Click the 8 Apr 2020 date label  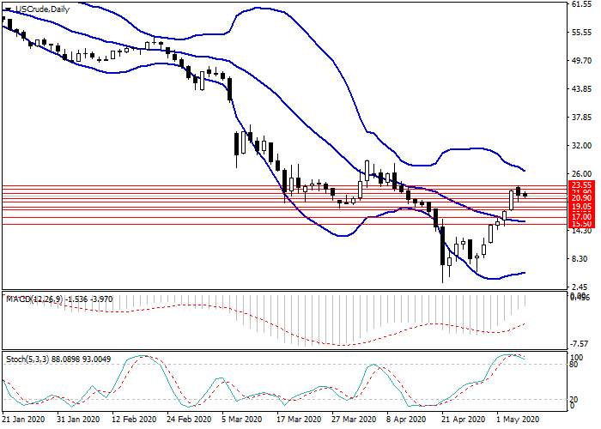click(406, 420)
